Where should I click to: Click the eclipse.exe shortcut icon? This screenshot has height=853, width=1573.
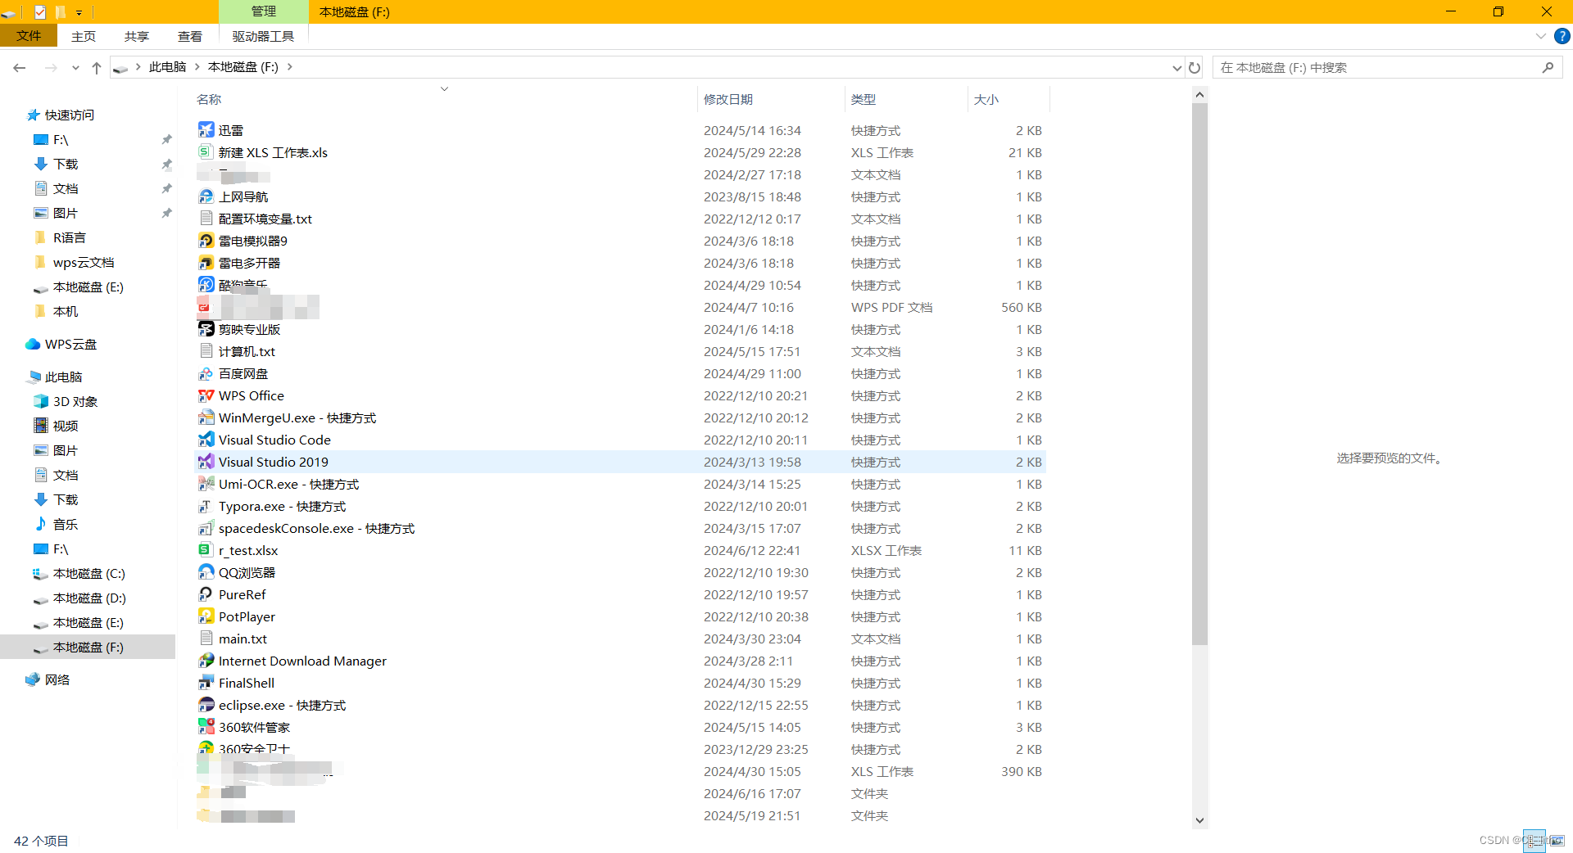pos(206,705)
